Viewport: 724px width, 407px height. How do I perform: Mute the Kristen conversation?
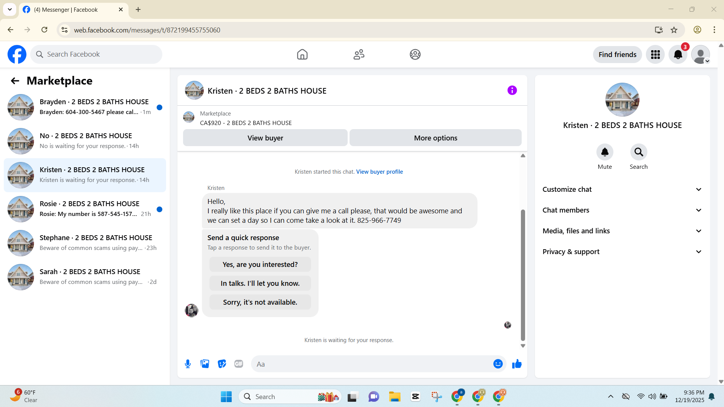tap(605, 152)
